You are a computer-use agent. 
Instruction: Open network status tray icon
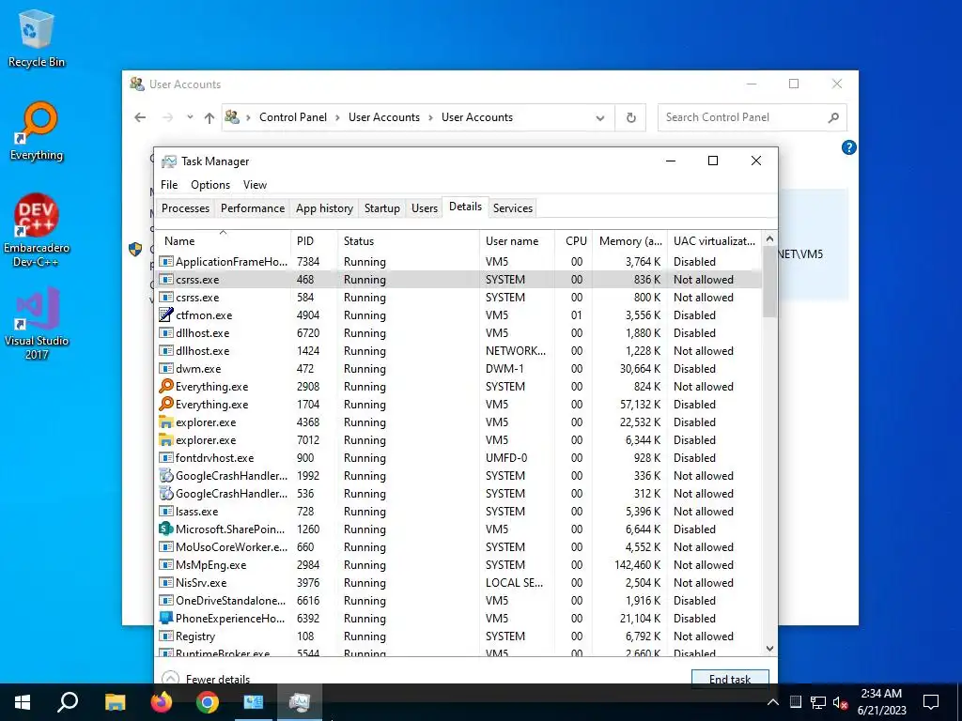pos(818,702)
